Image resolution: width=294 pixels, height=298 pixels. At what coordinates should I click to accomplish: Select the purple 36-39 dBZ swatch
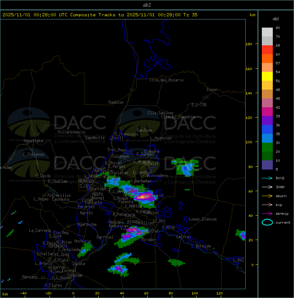tap(267, 120)
